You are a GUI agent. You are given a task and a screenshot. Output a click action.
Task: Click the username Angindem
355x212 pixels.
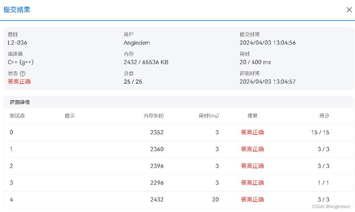click(137, 43)
